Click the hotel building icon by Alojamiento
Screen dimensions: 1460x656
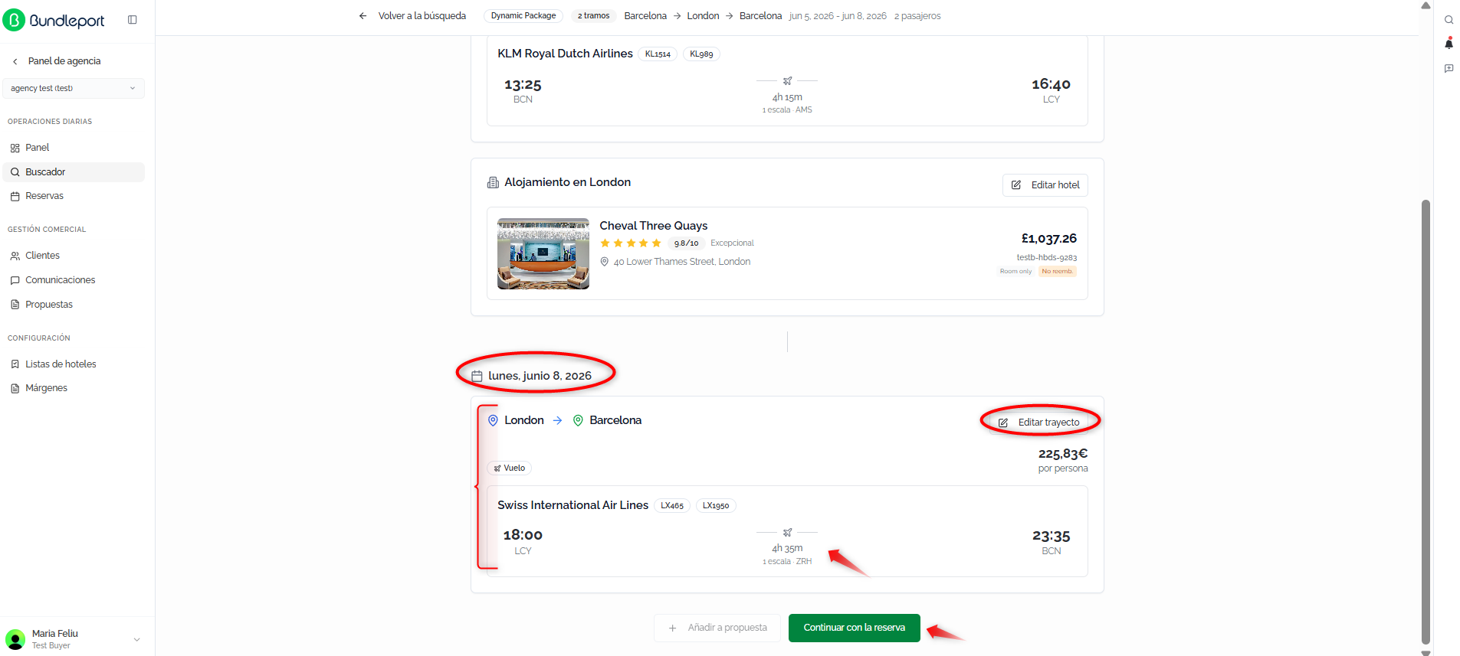pyautogui.click(x=493, y=183)
